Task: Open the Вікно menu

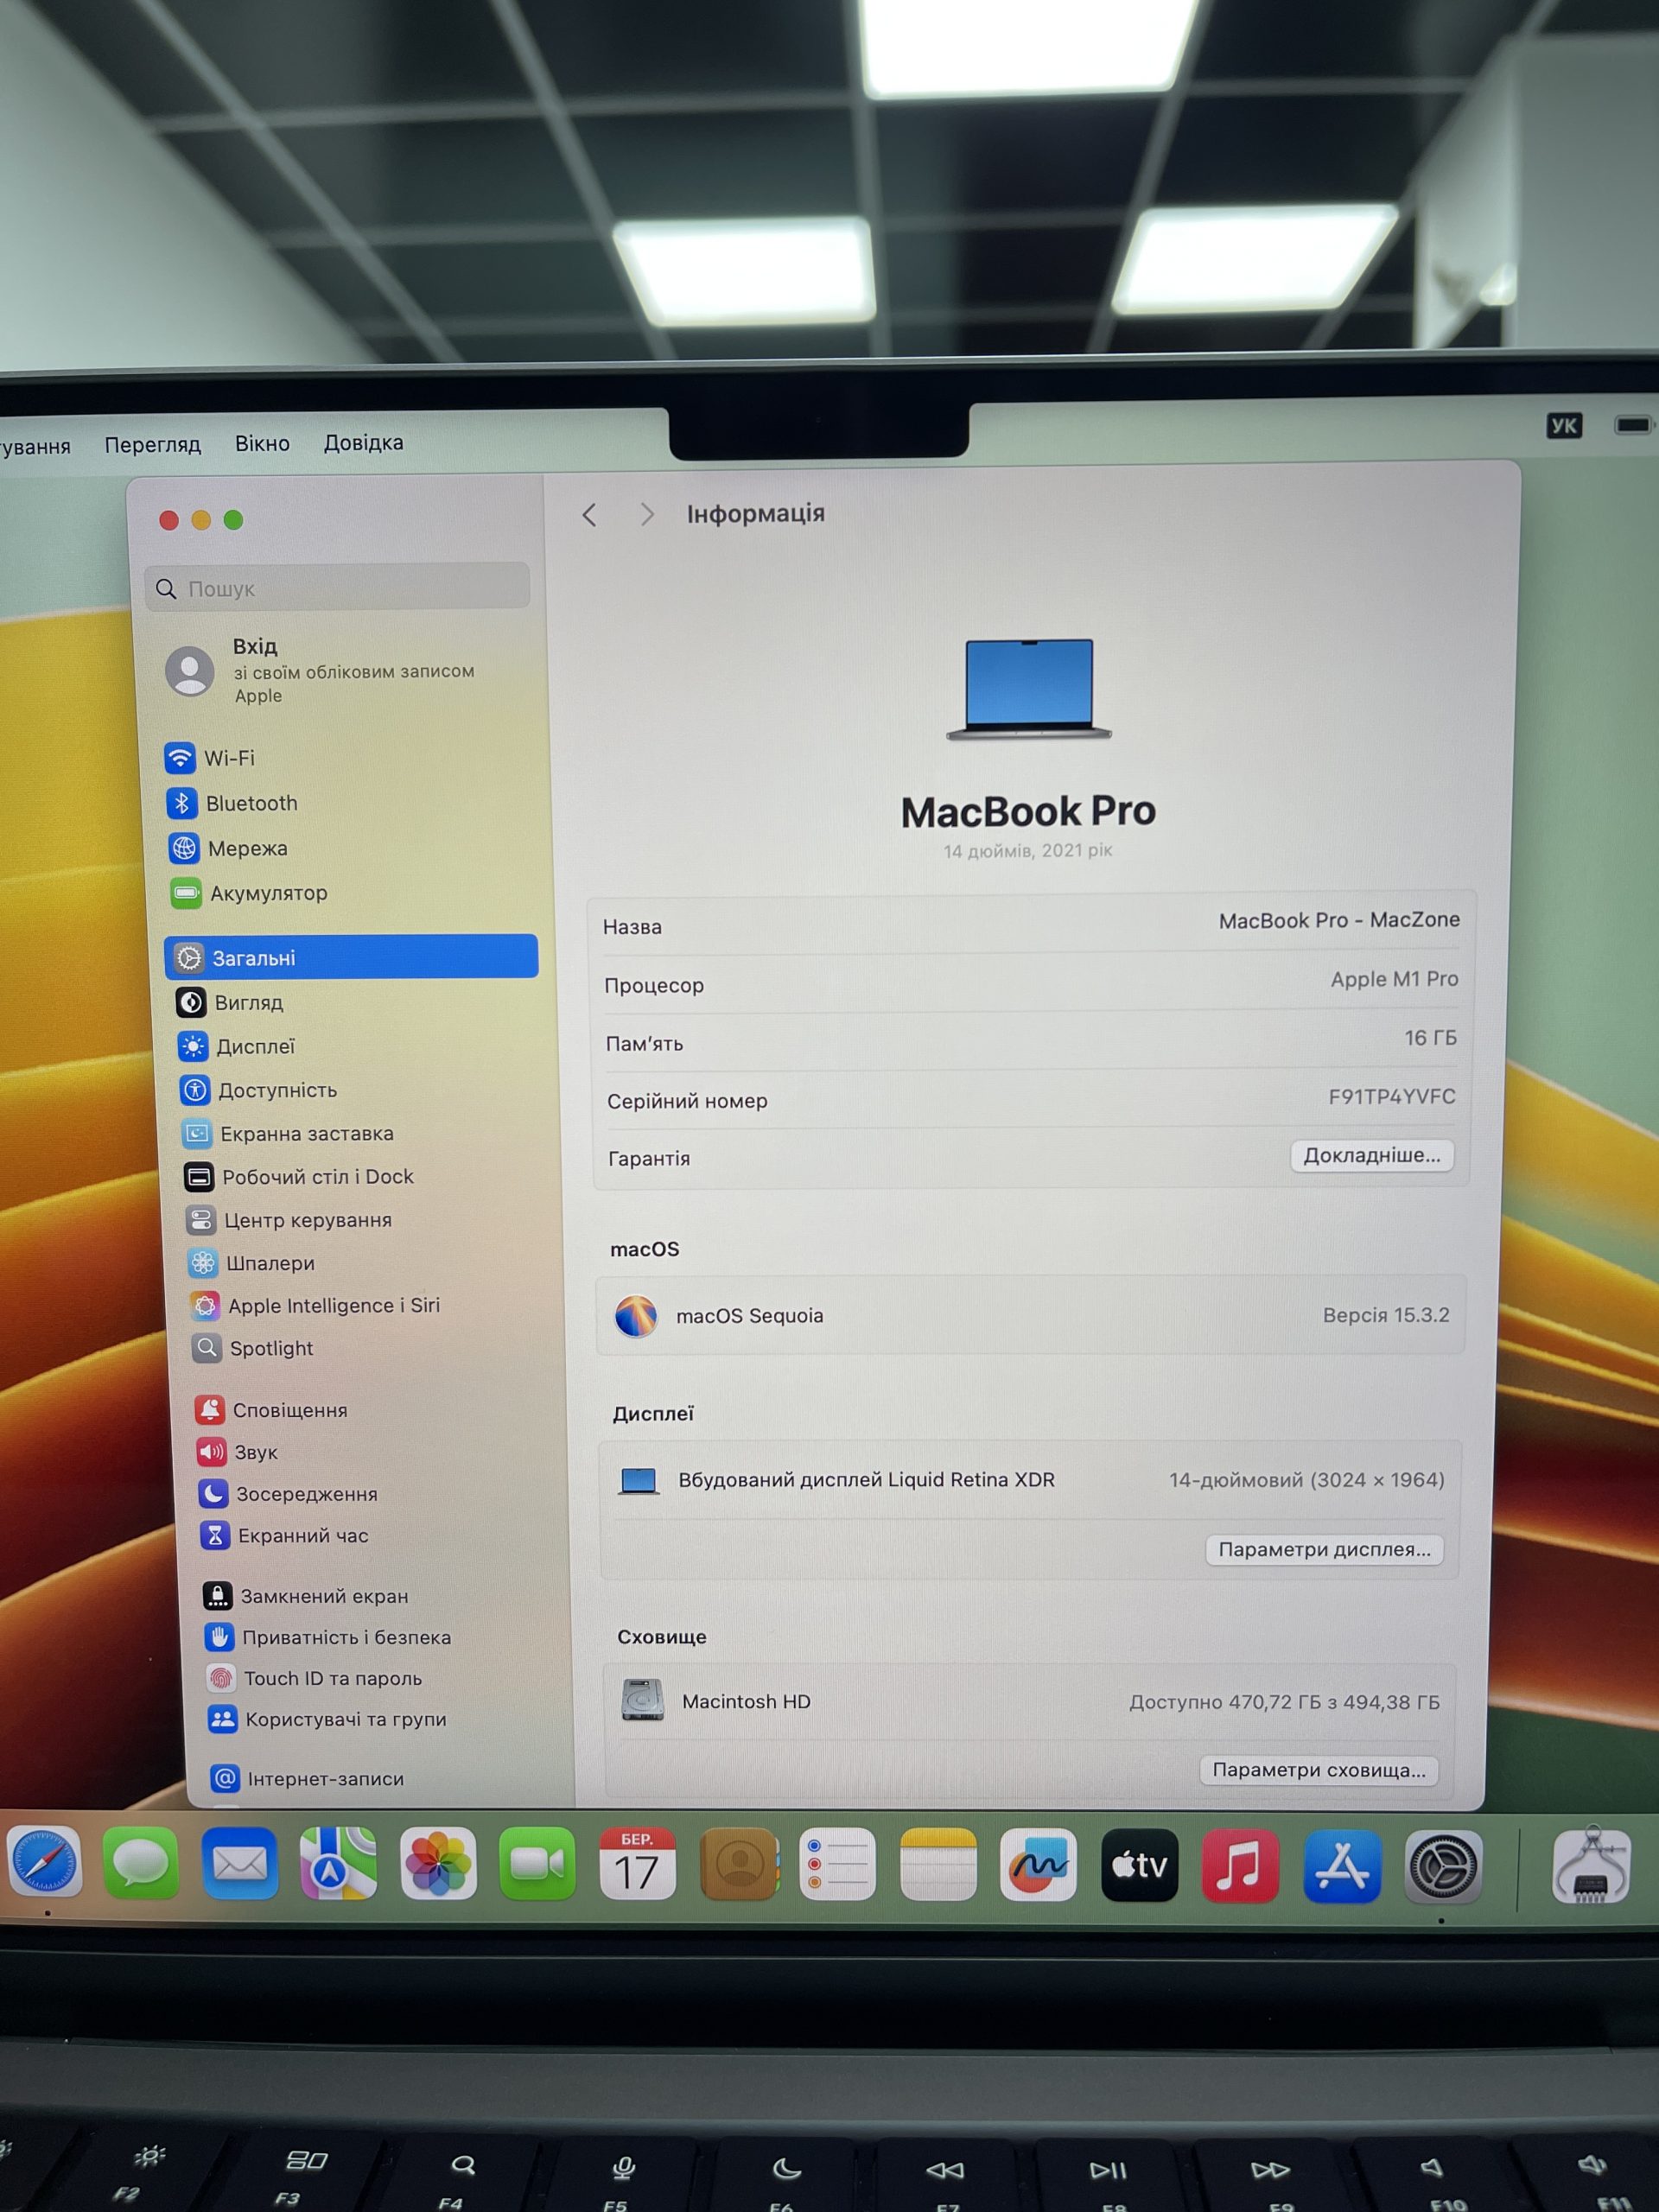Action: click(262, 443)
